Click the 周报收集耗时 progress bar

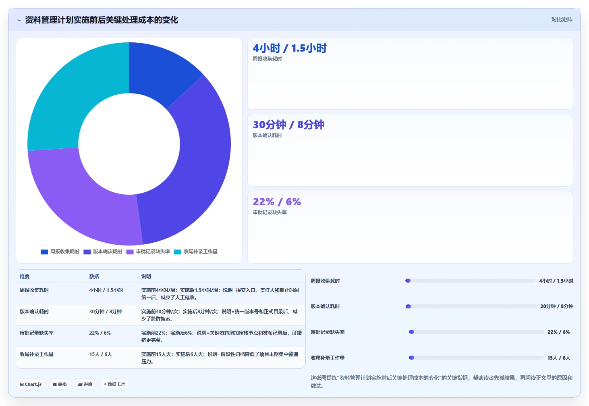(470, 281)
